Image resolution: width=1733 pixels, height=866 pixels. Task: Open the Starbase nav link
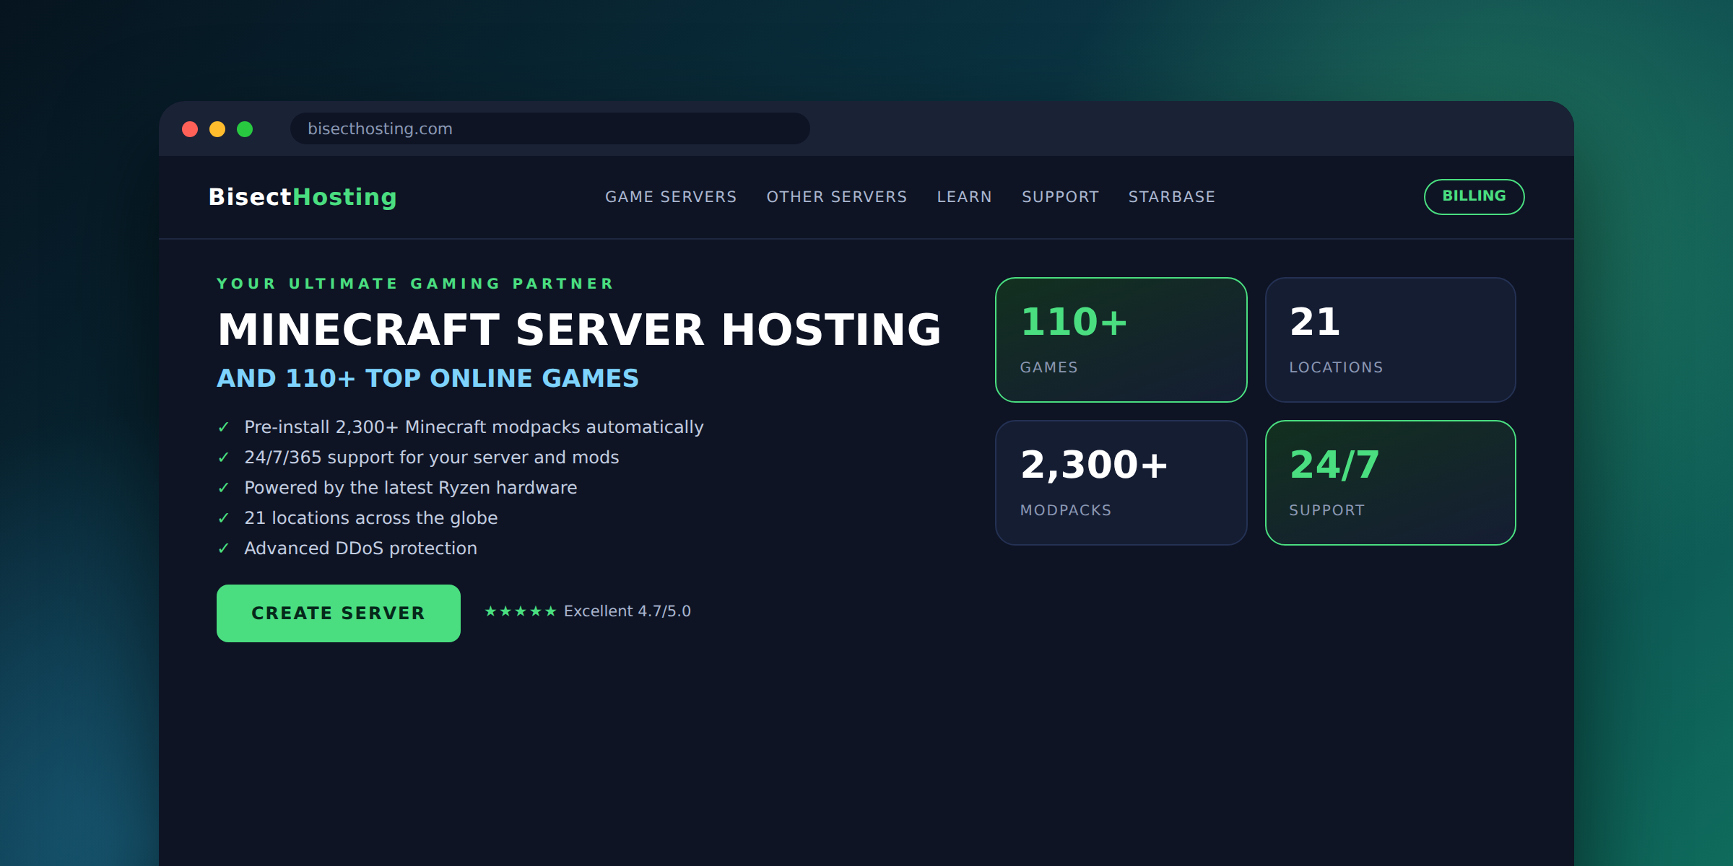(x=1172, y=197)
